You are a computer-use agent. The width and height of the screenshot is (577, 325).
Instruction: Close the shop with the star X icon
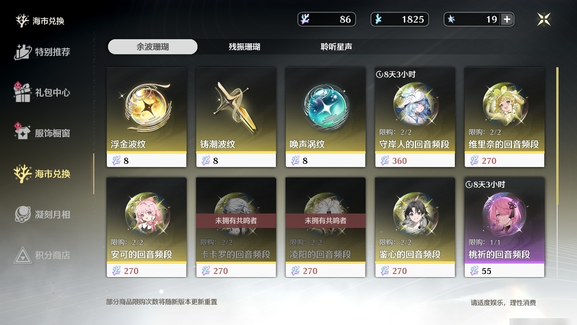544,19
